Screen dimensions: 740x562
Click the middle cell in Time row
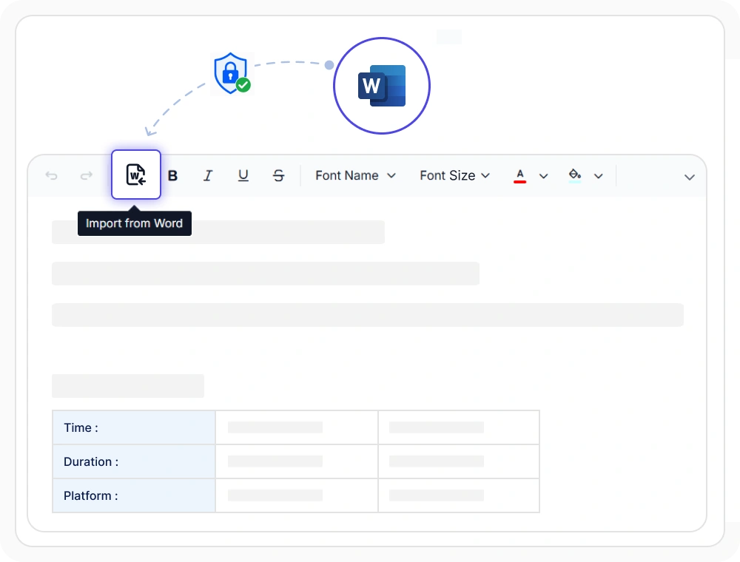297,427
